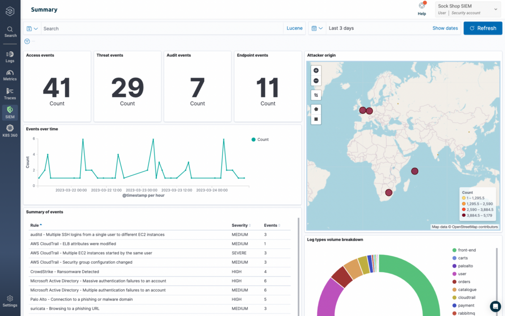
Task: Click the Show dates link
Action: [x=445, y=28]
